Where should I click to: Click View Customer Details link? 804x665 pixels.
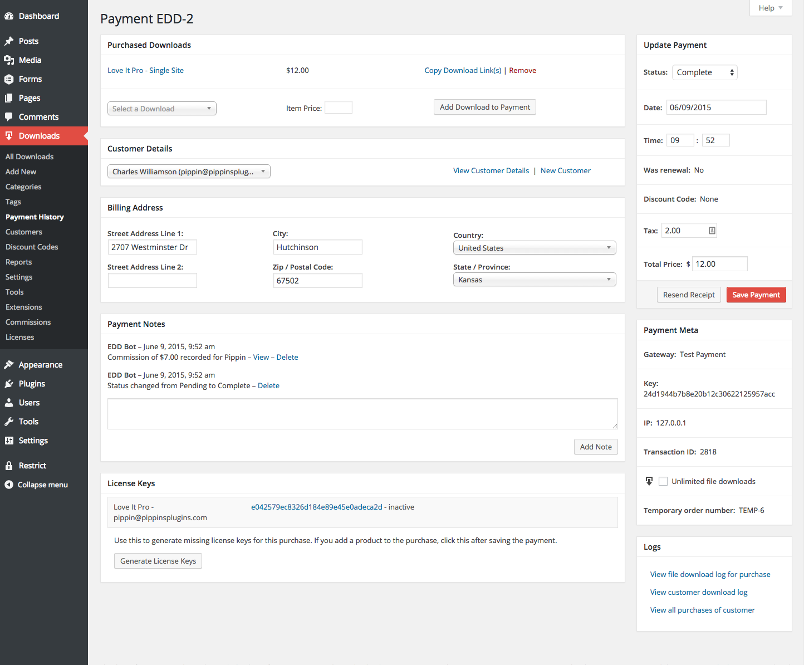491,170
